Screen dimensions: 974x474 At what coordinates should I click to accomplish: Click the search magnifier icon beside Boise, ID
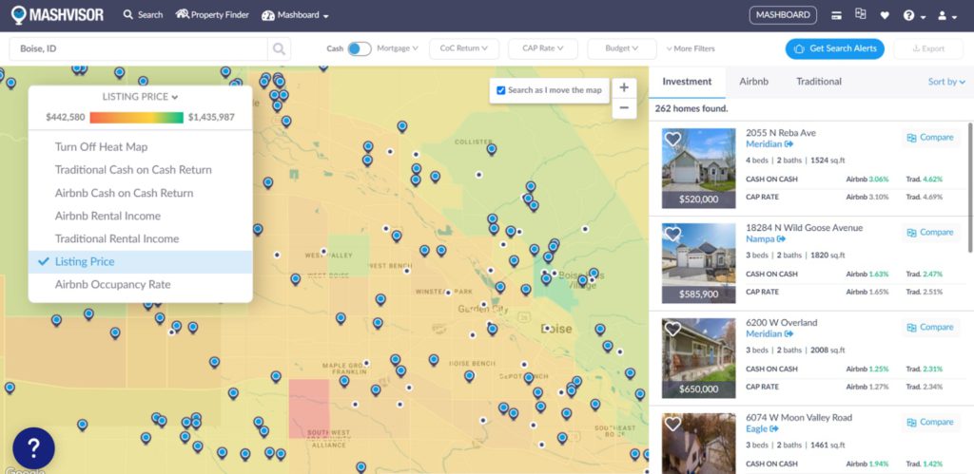279,48
